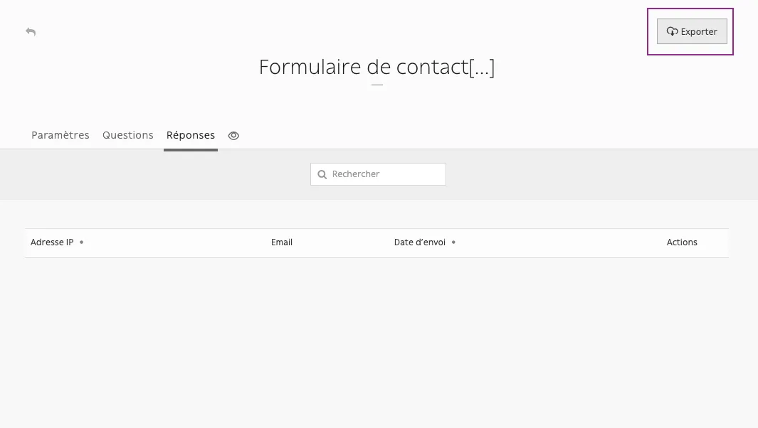This screenshot has height=428, width=758.
Task: Click the sort dot beside Adresse IP
Action: pos(81,242)
